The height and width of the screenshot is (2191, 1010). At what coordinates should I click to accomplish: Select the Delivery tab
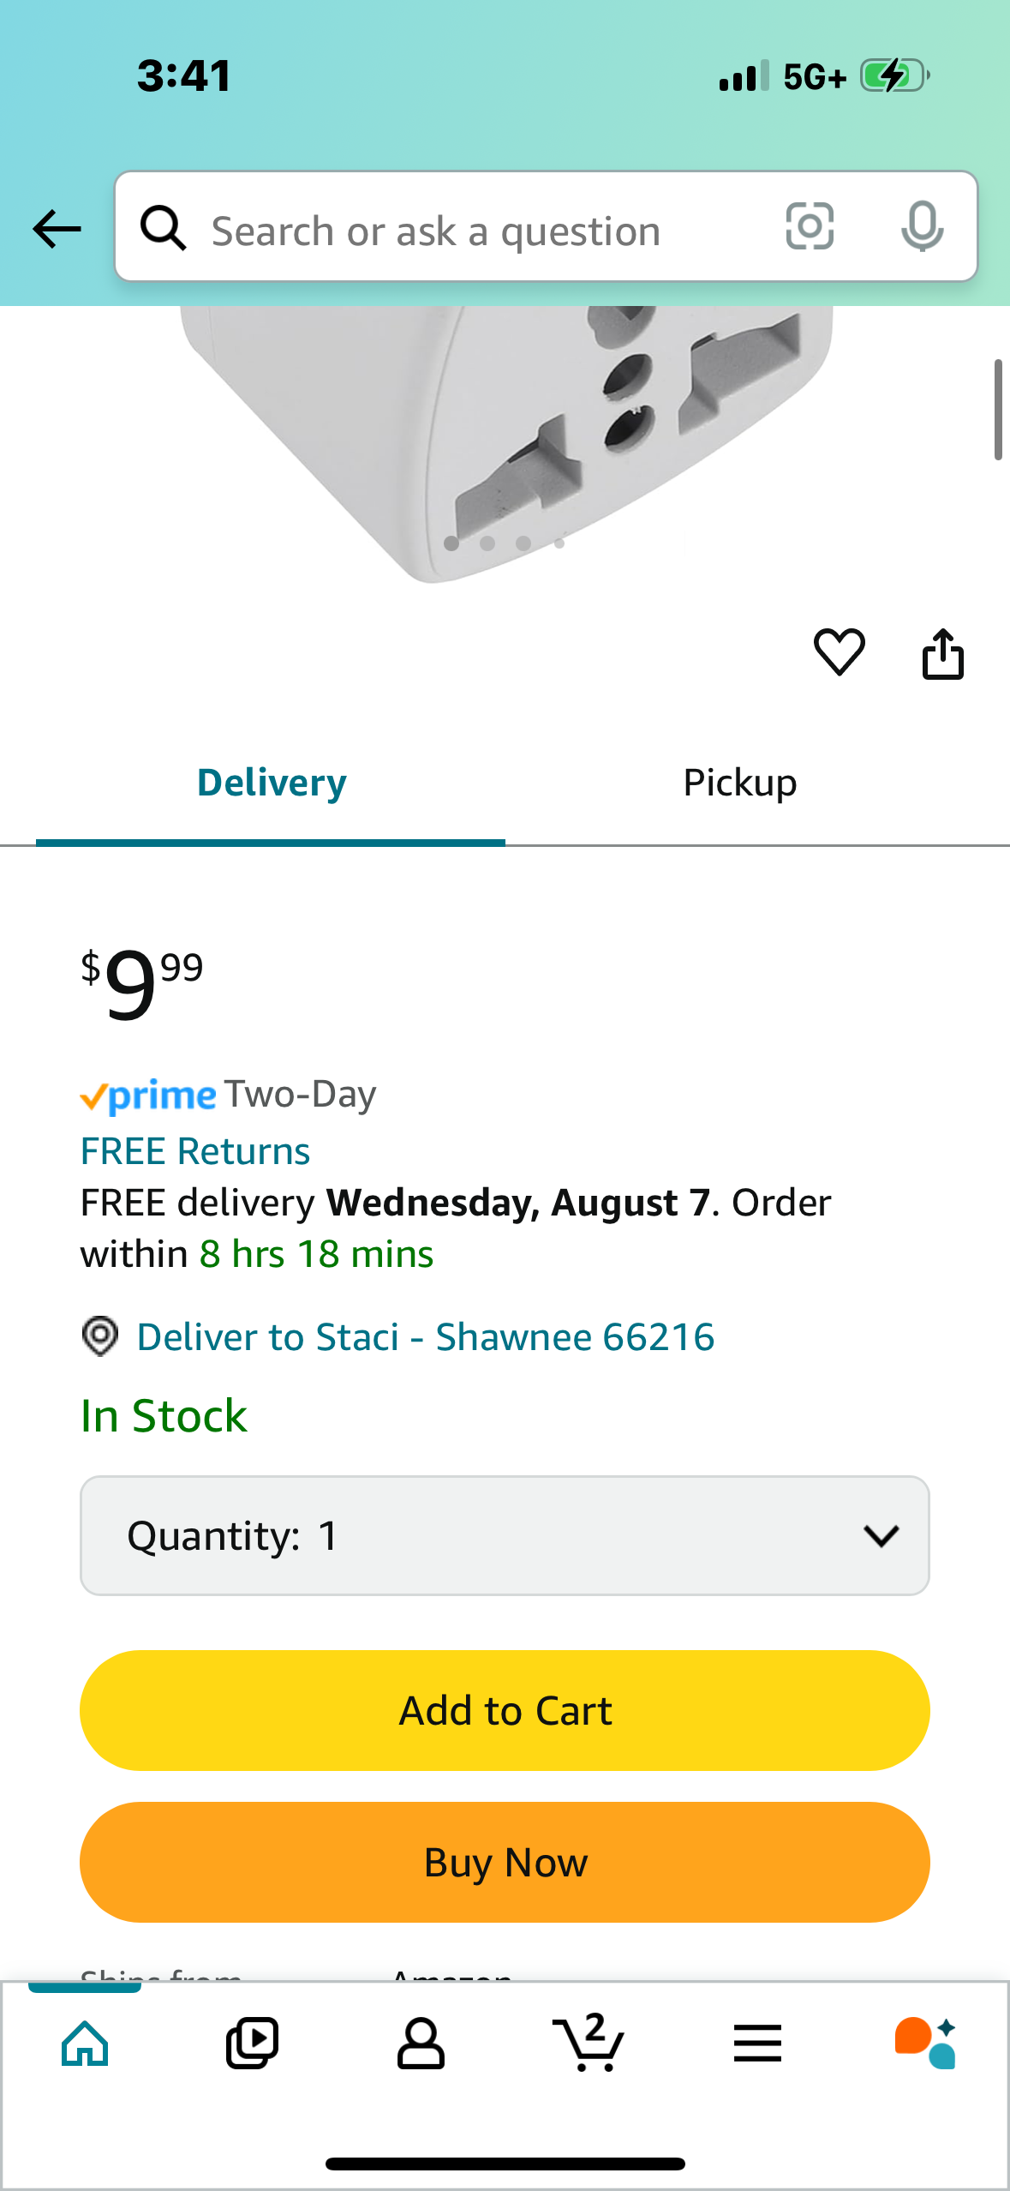click(272, 783)
